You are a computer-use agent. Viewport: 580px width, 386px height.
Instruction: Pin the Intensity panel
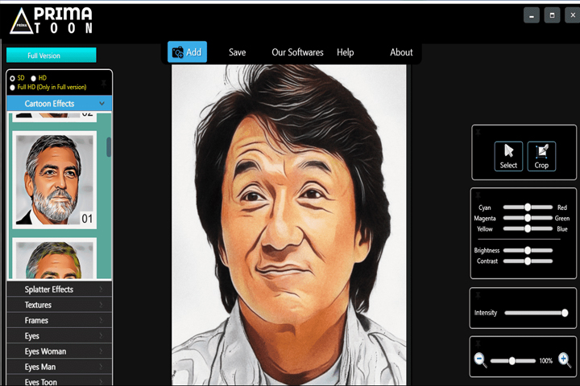tap(478, 295)
